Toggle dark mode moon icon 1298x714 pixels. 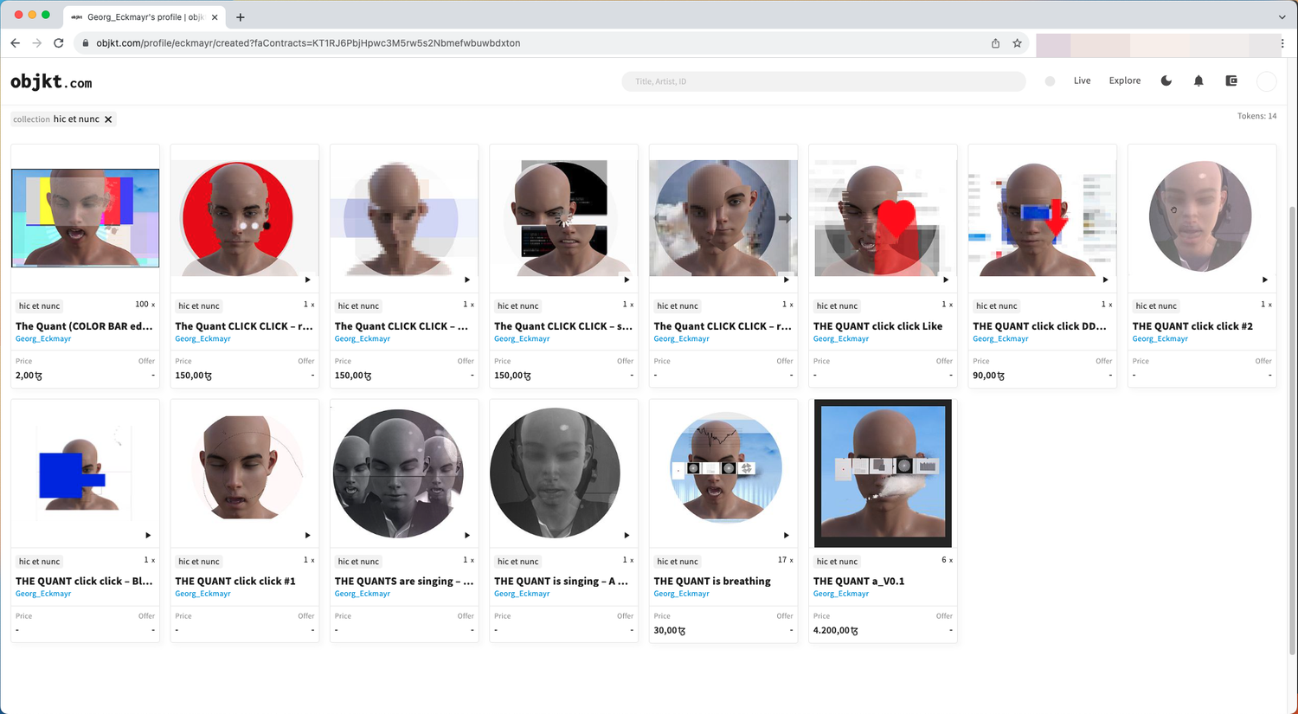1166,80
